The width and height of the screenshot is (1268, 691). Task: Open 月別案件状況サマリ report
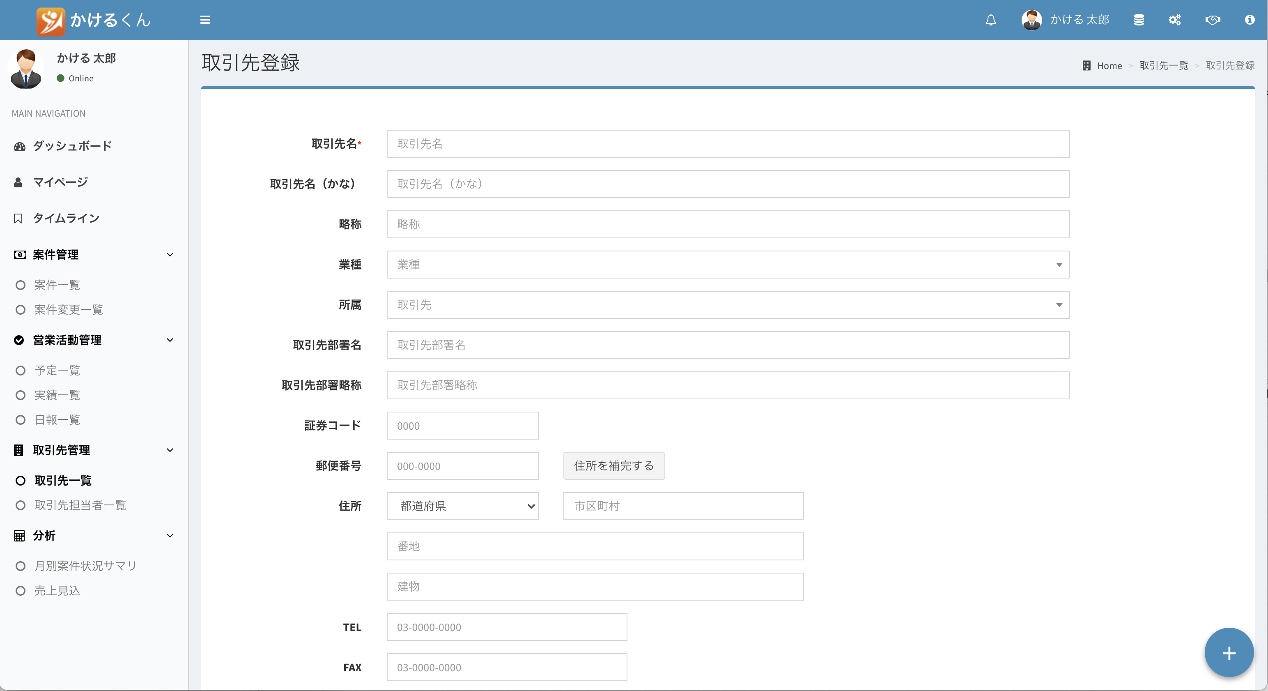tap(86, 566)
